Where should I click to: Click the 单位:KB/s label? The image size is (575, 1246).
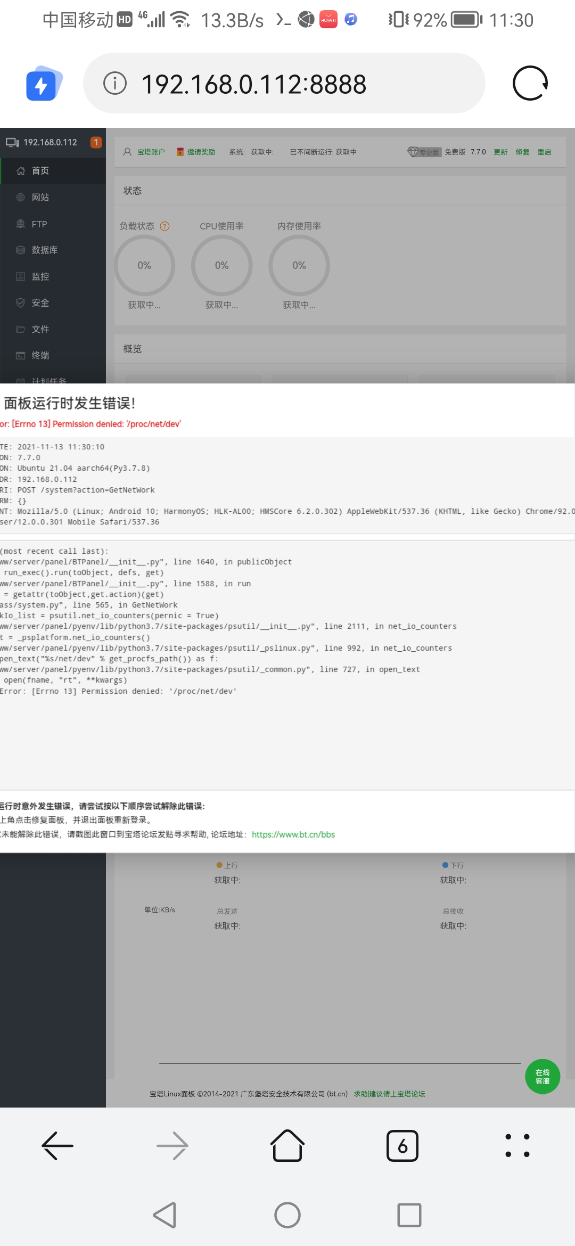160,909
